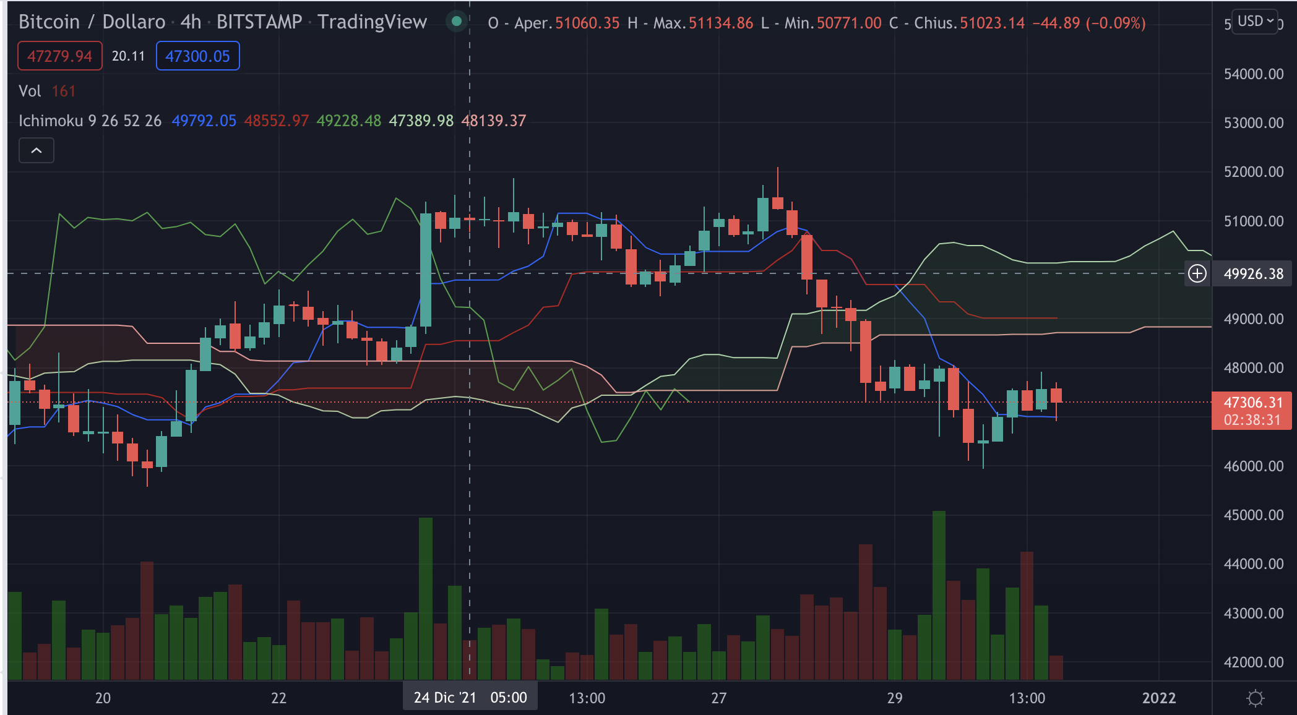Click the closing price value 51023.14

coord(992,24)
